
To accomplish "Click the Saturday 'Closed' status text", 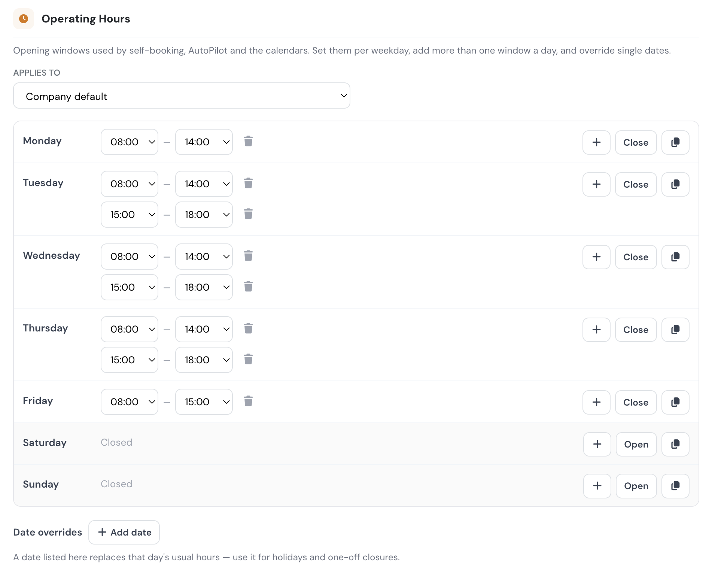I will click(116, 442).
